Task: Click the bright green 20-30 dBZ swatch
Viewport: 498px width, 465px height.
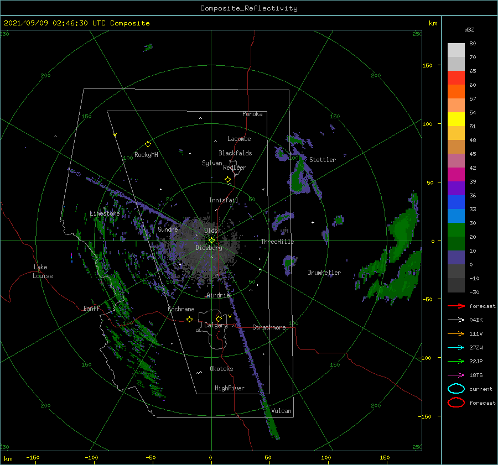Action: point(456,230)
